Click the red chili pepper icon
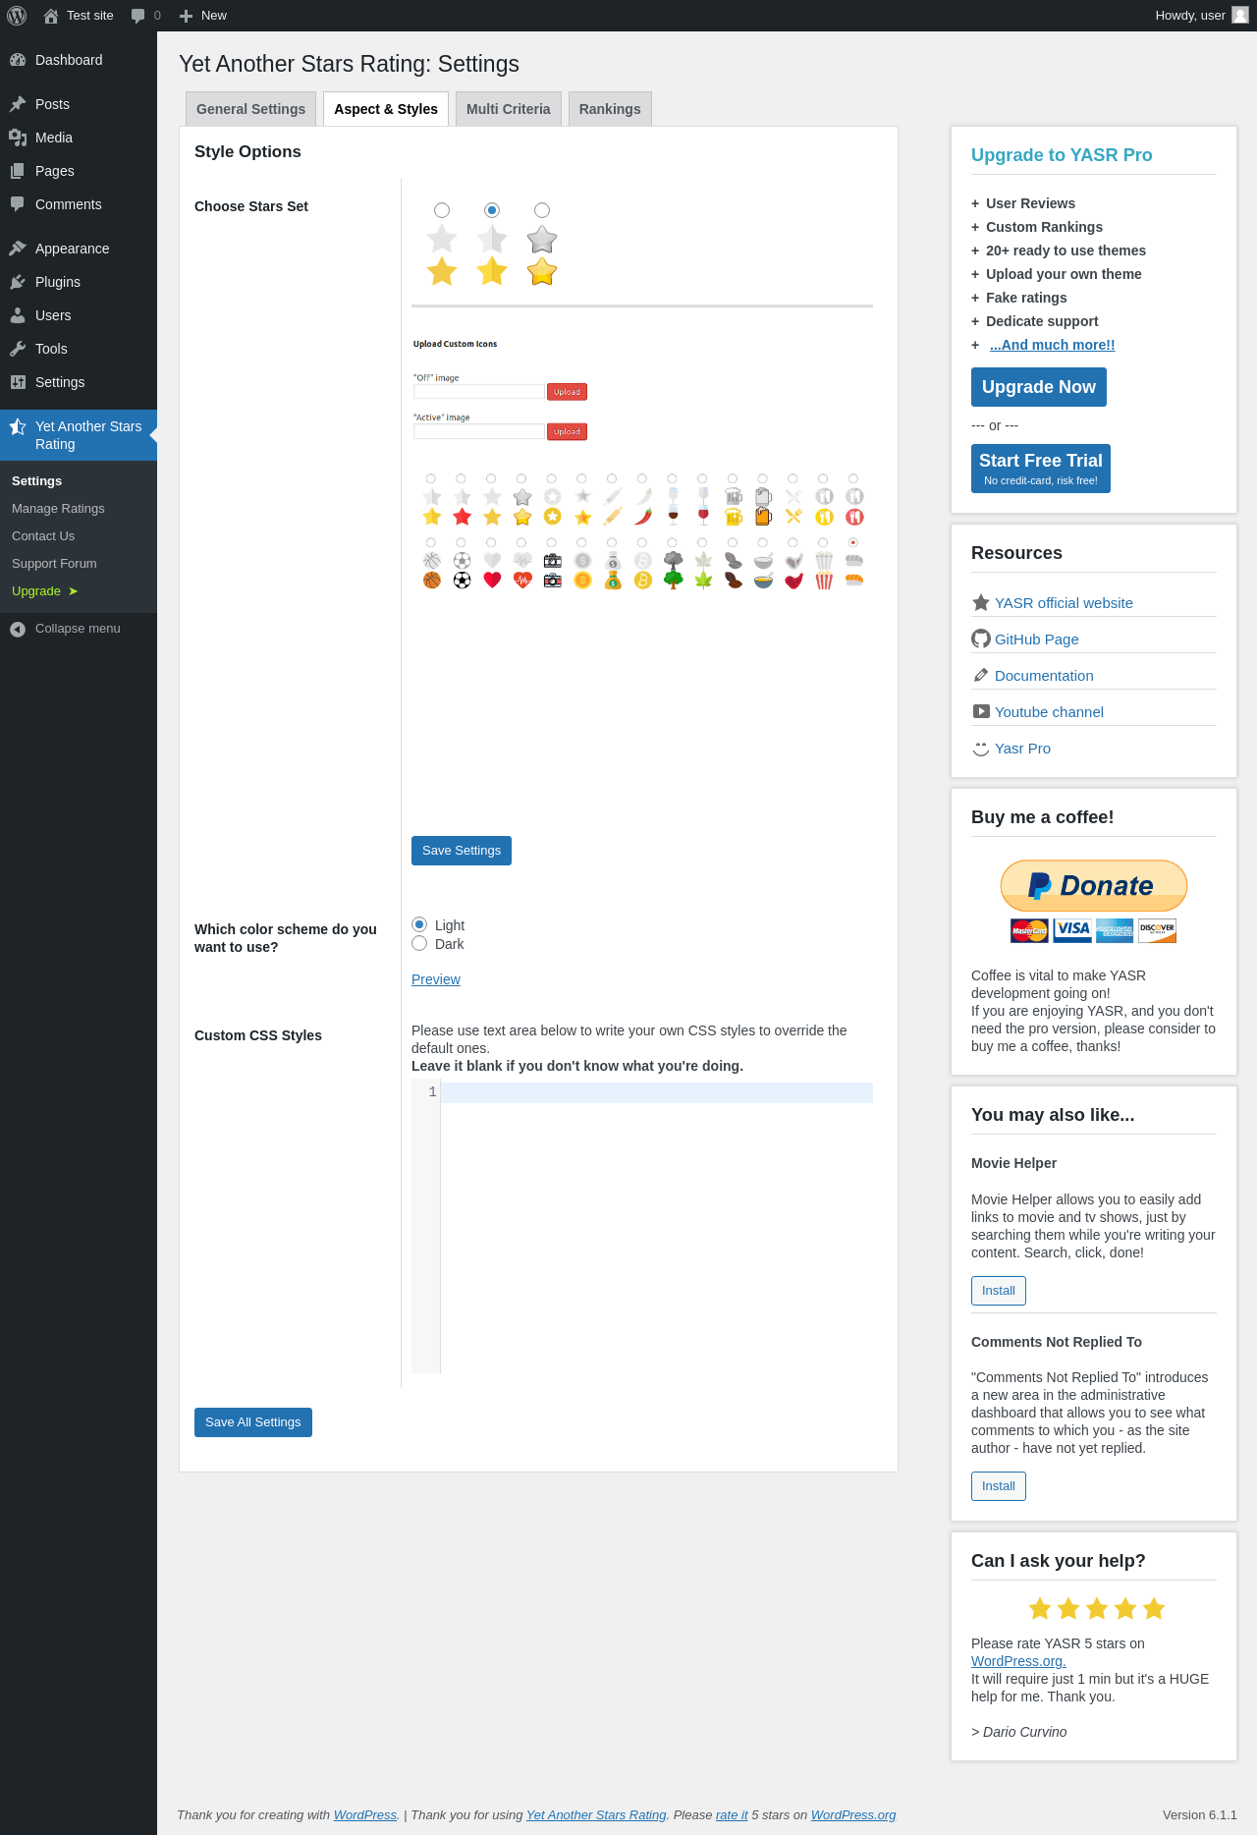 [x=643, y=517]
